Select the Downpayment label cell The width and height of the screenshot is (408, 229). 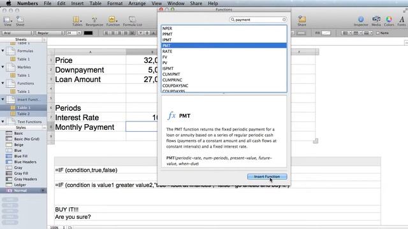pyautogui.click(x=91, y=69)
